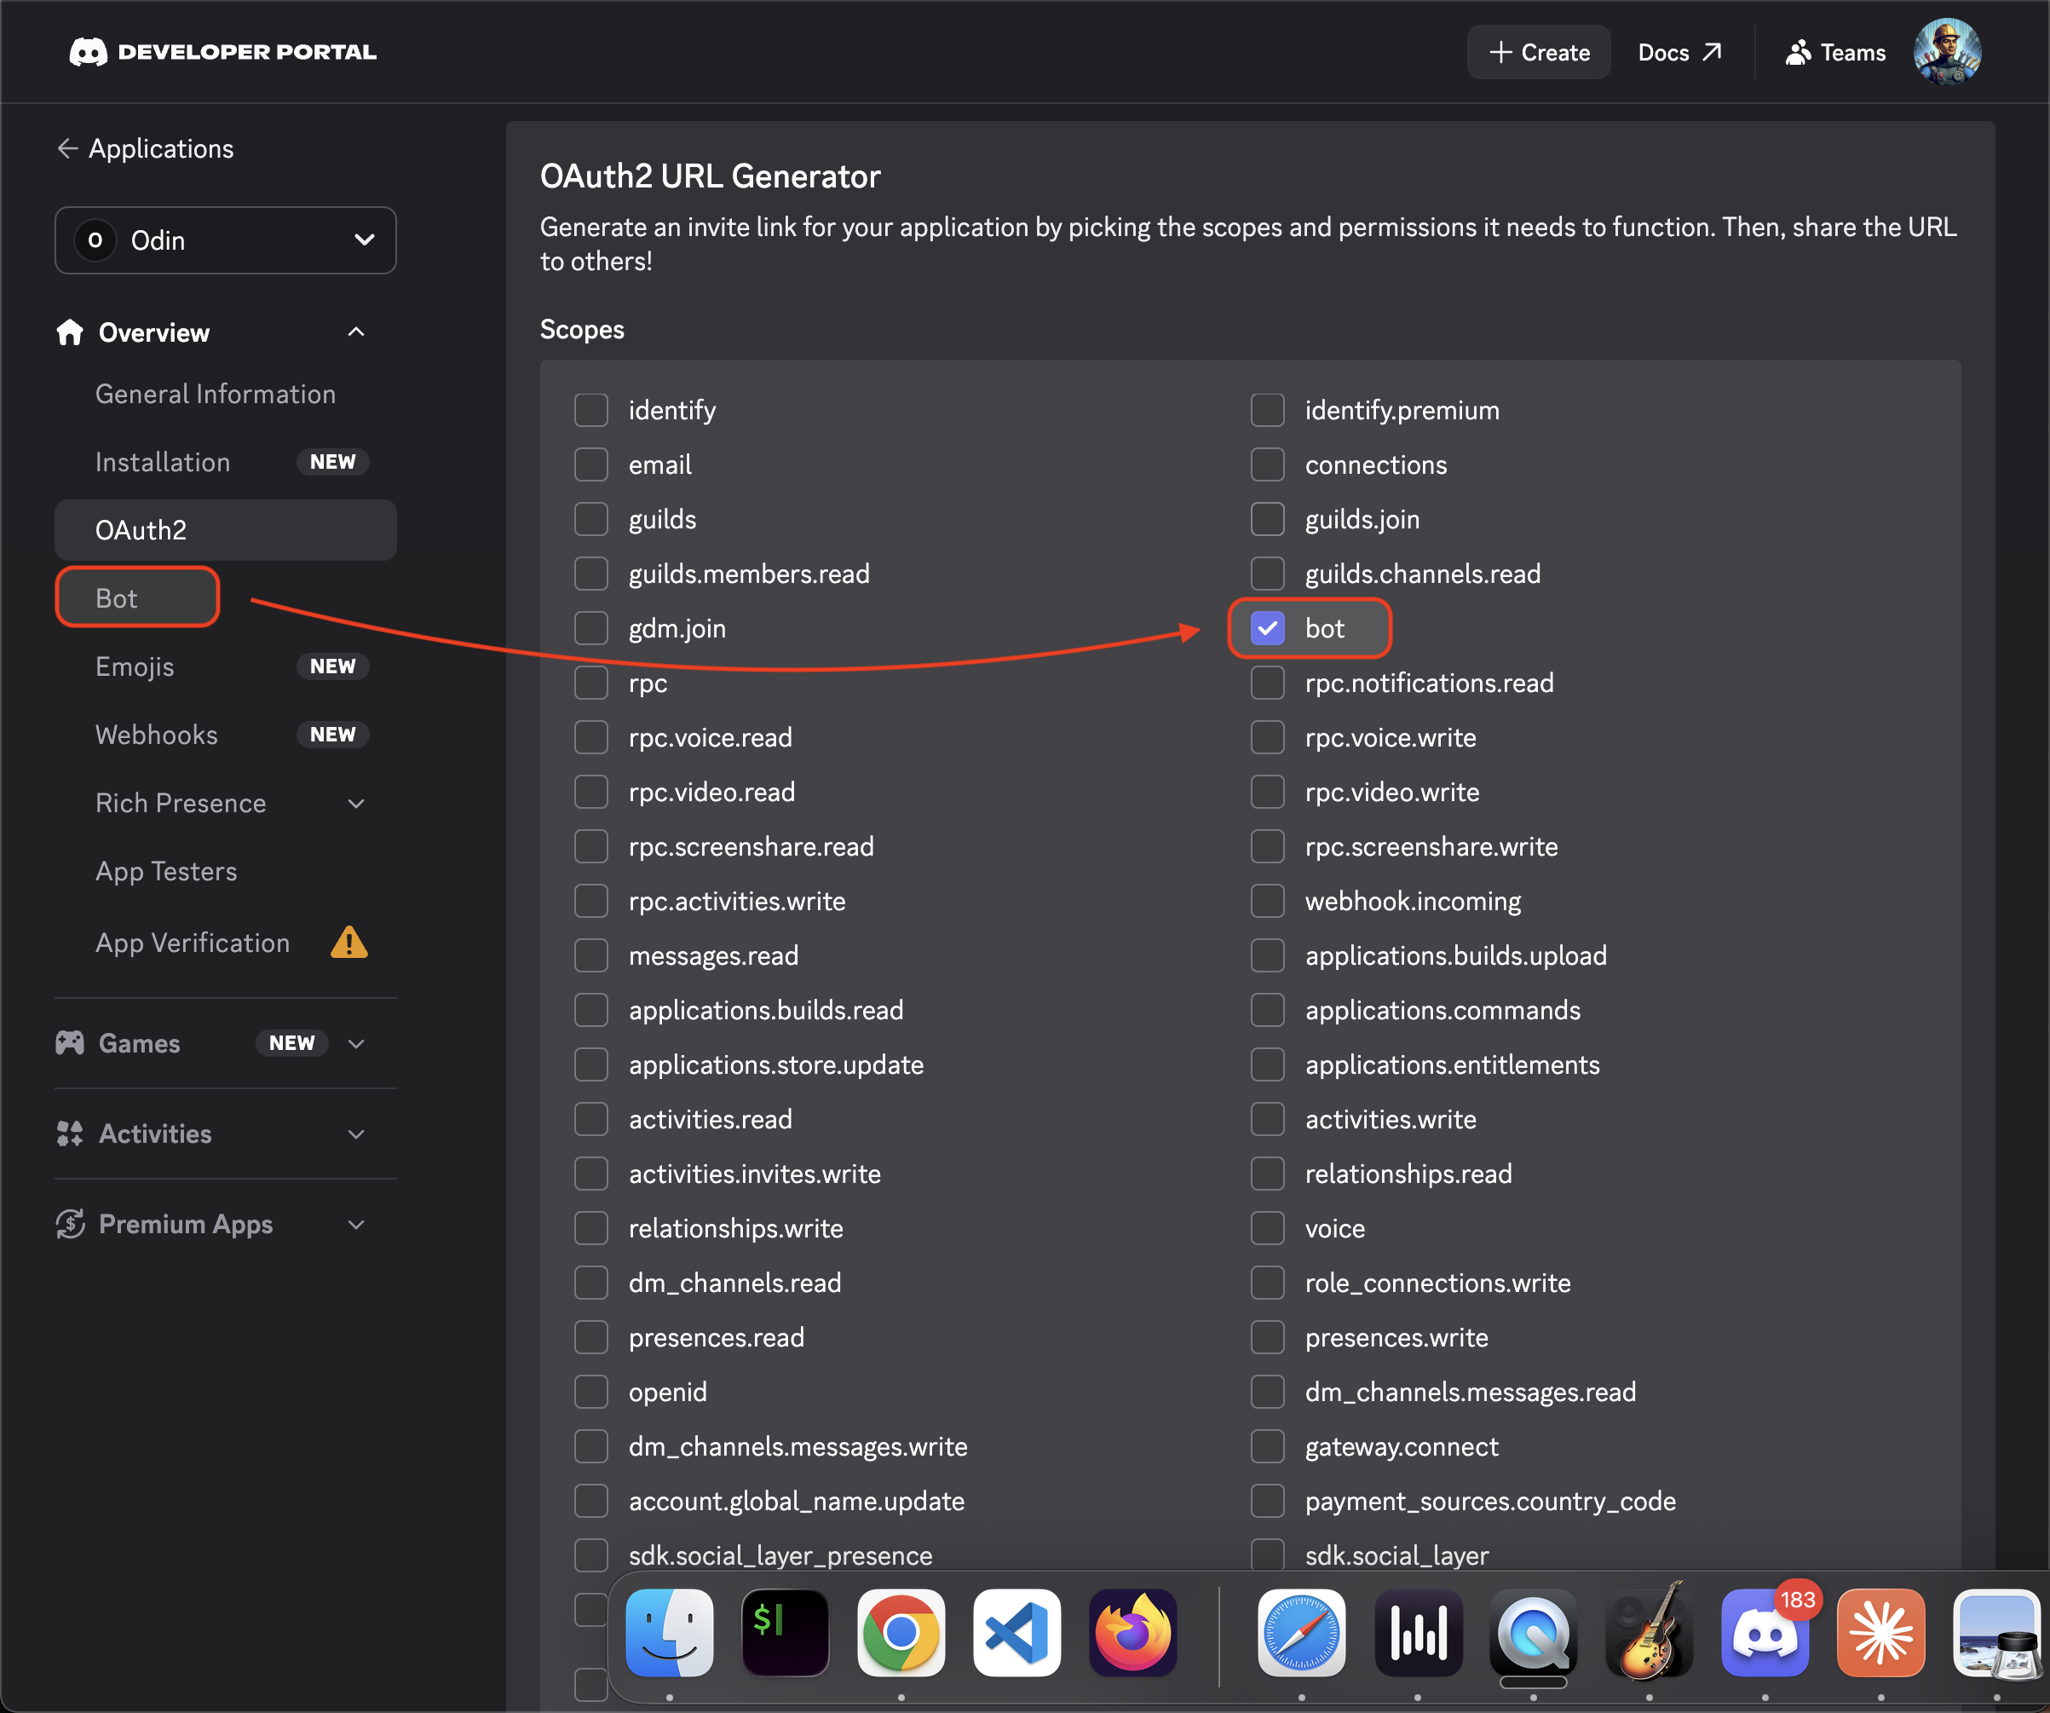2050x1713 pixels.
Task: Enable the rpc scope checkbox
Action: point(590,683)
